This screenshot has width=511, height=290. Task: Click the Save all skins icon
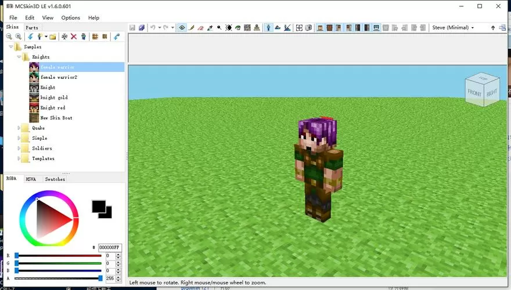click(x=142, y=28)
